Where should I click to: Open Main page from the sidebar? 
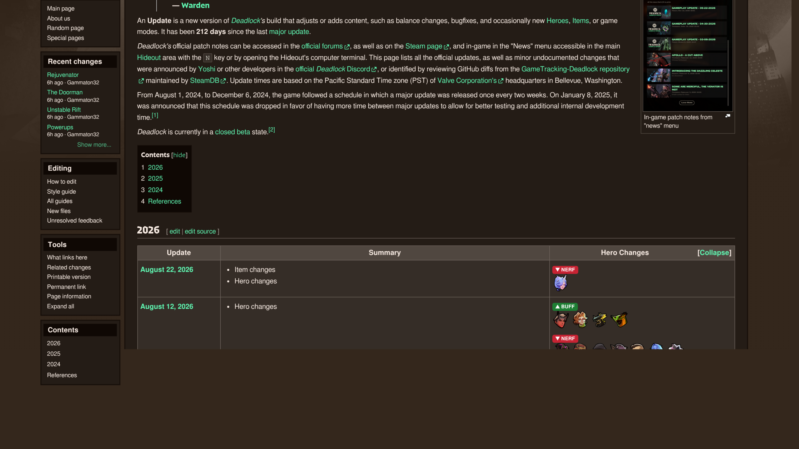(x=61, y=8)
